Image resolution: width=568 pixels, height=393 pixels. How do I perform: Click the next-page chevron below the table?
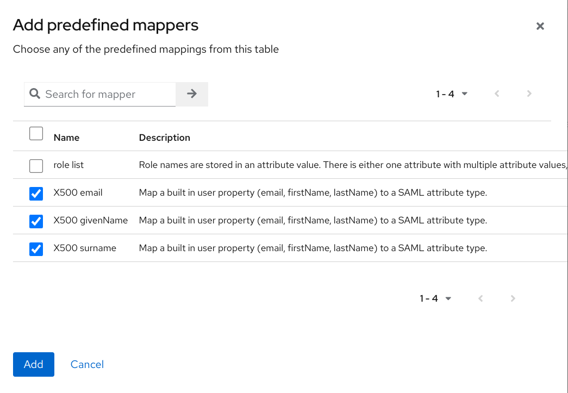click(513, 298)
